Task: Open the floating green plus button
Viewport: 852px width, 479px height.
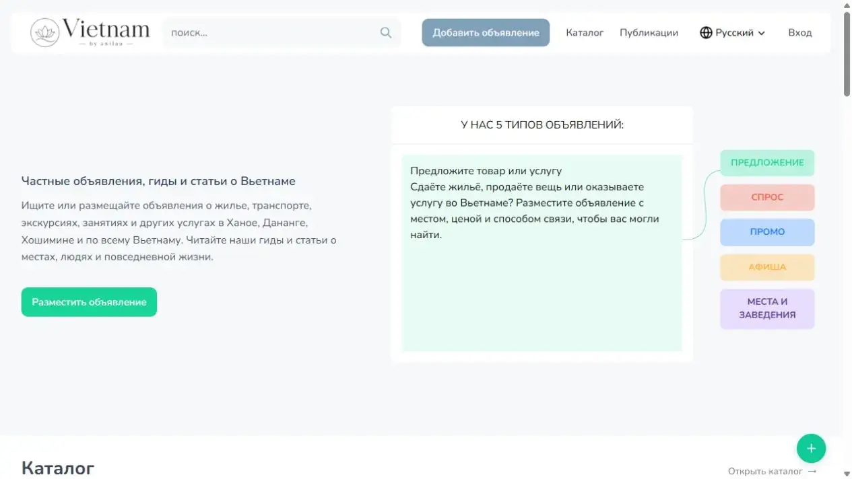Action: (811, 448)
